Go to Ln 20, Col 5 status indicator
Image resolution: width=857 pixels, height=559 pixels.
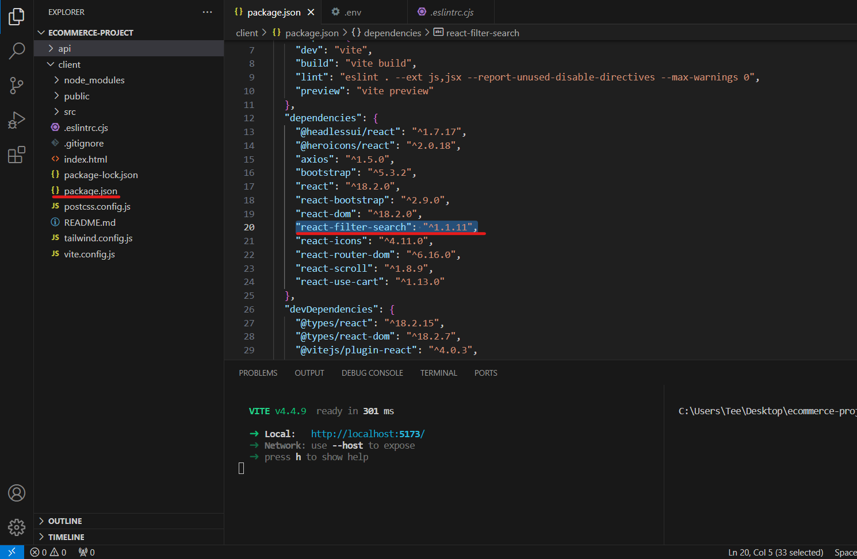[775, 552]
